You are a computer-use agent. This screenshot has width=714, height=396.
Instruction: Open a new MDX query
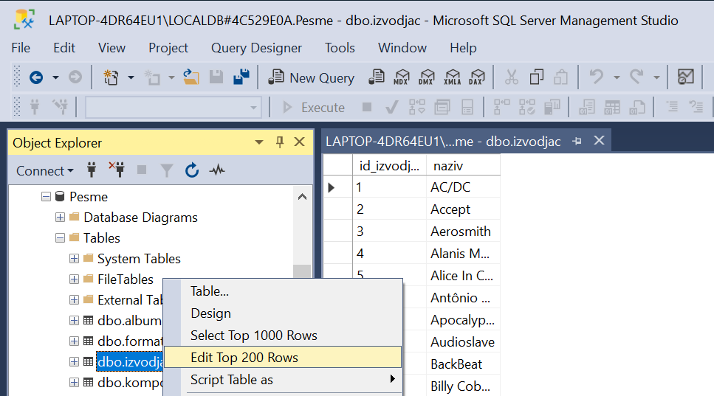(x=401, y=77)
